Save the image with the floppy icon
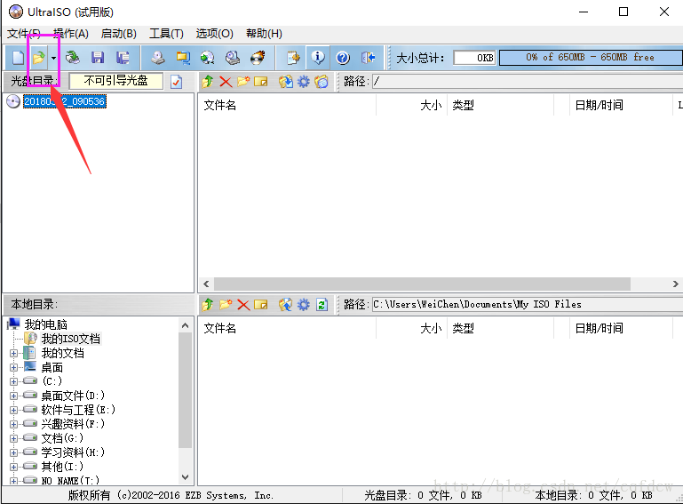The image size is (683, 504). [x=98, y=58]
